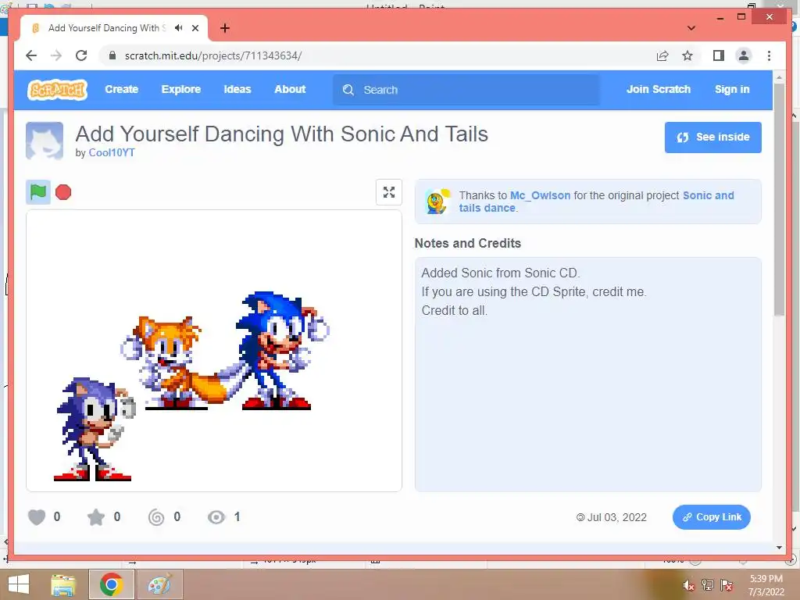Viewport: 800px width, 600px height.
Task: Click the Scratch logo
Action: click(57, 90)
